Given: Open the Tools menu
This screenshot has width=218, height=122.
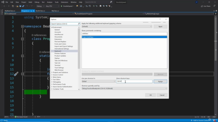Looking at the screenshot, I should pyautogui.click(x=57, y=2).
